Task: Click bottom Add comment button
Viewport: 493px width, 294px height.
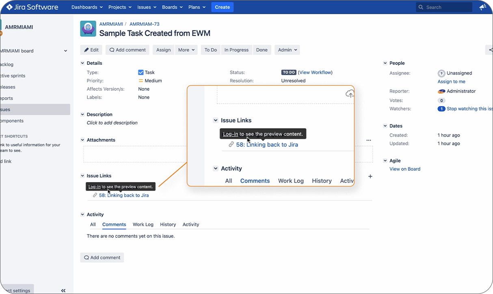Action: [x=102, y=258]
